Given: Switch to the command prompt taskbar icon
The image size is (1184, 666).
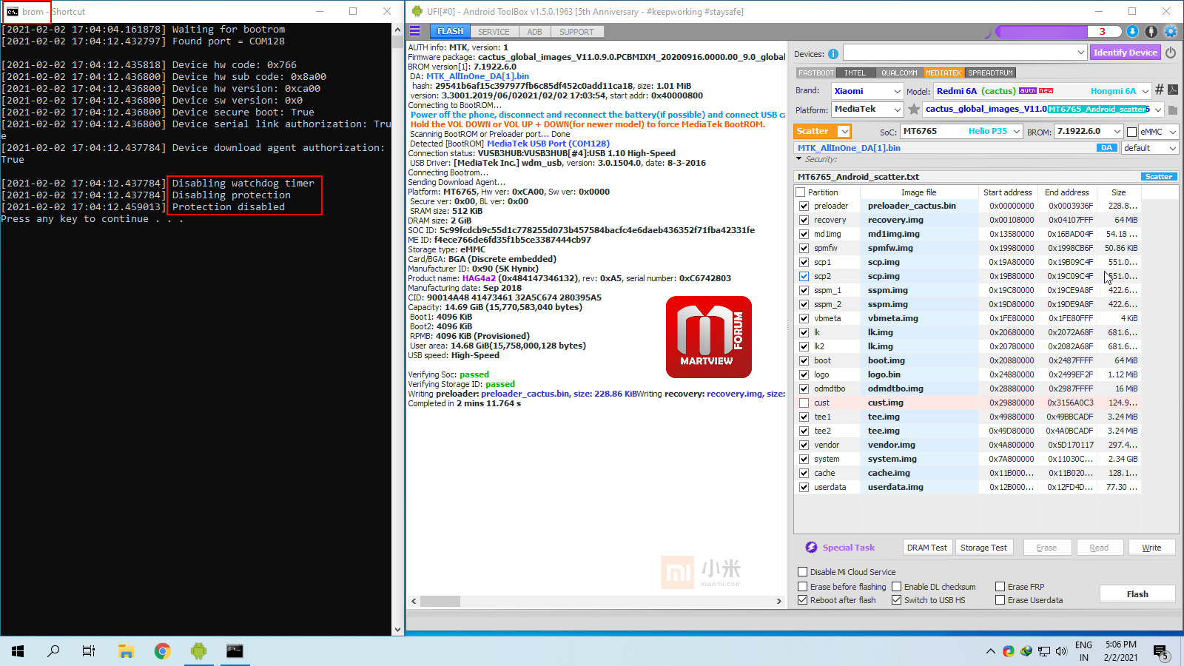Looking at the screenshot, I should pos(235,651).
